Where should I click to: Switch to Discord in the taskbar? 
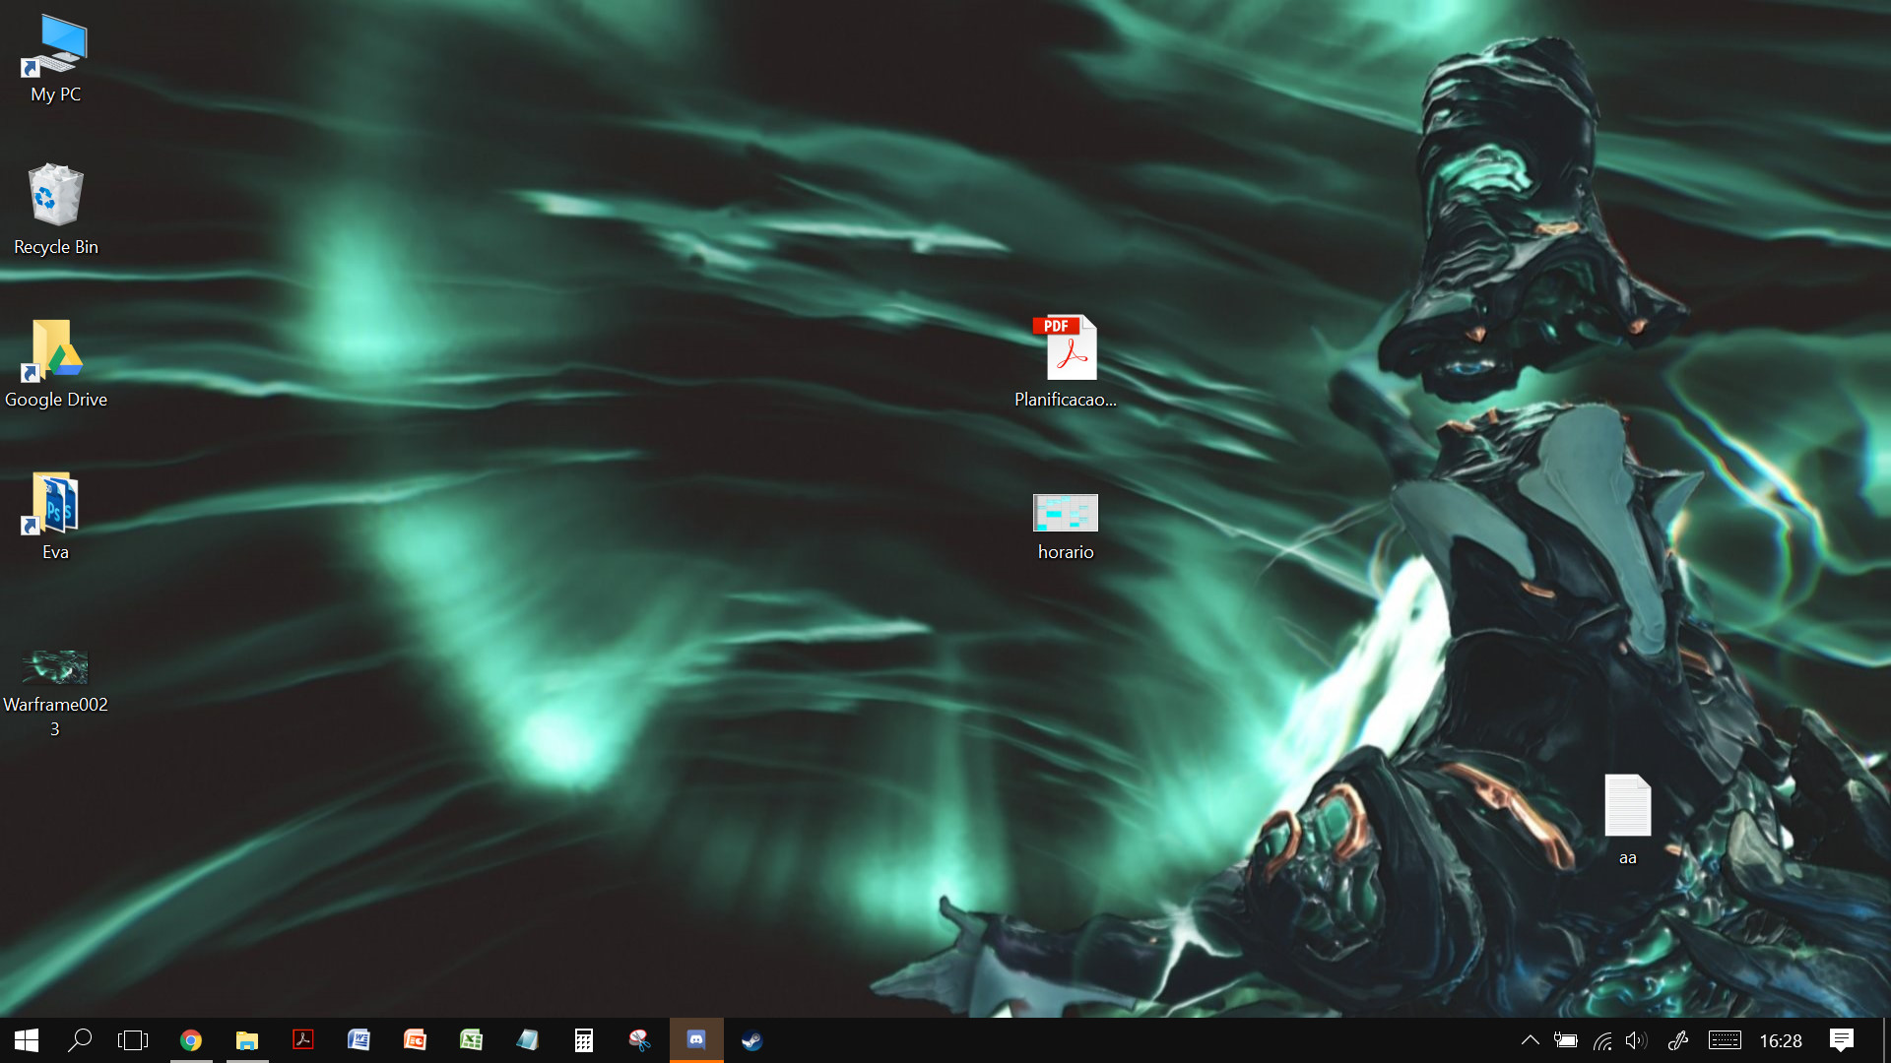pos(696,1040)
